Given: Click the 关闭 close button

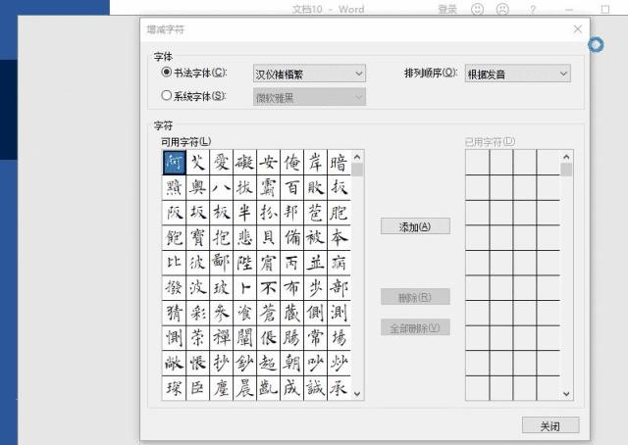Looking at the screenshot, I should [x=550, y=425].
